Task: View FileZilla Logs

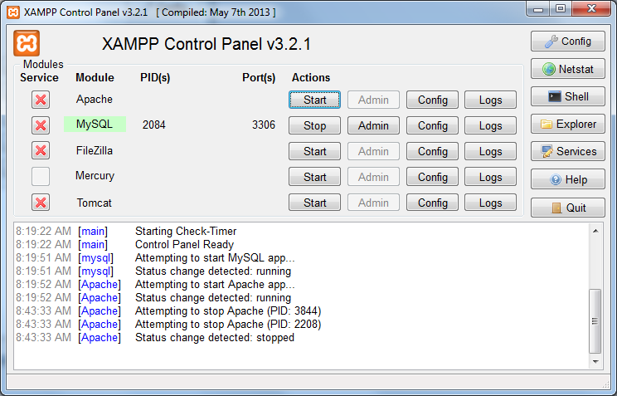Action: coord(490,151)
